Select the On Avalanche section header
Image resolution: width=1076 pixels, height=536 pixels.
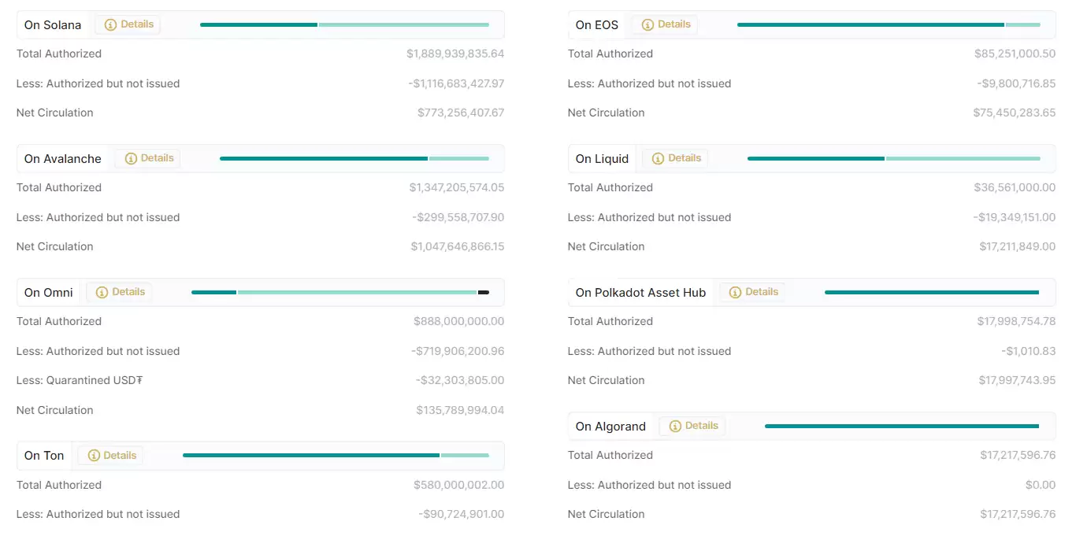tap(63, 158)
